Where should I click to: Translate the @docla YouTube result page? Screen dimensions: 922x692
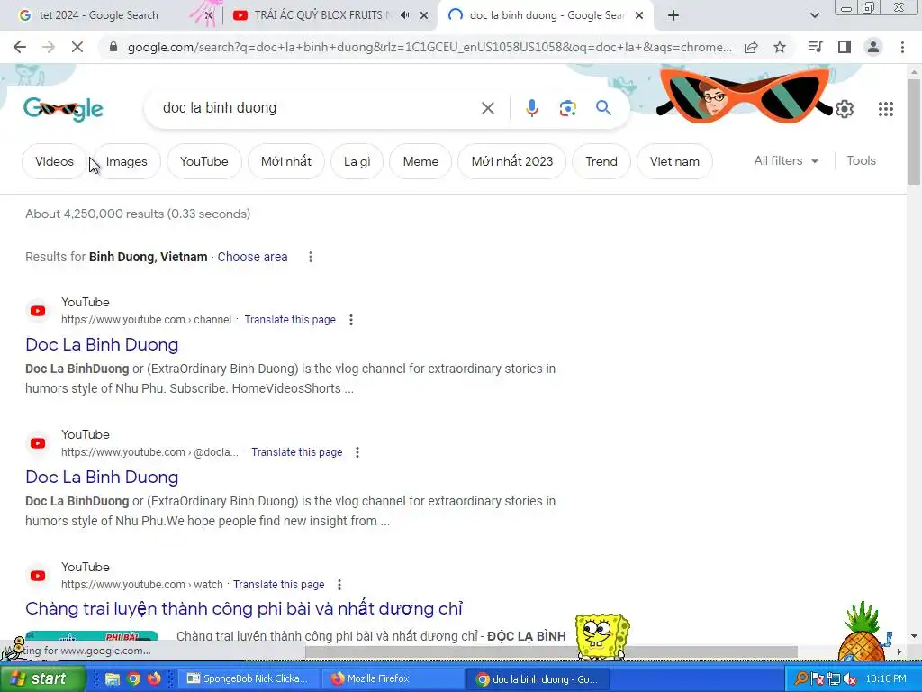(x=297, y=452)
